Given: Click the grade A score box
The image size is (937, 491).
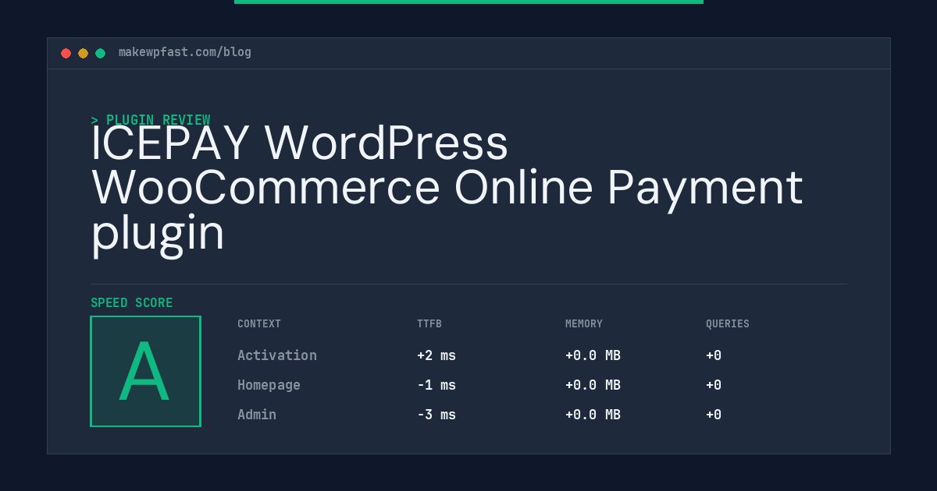Looking at the screenshot, I should coord(145,371).
